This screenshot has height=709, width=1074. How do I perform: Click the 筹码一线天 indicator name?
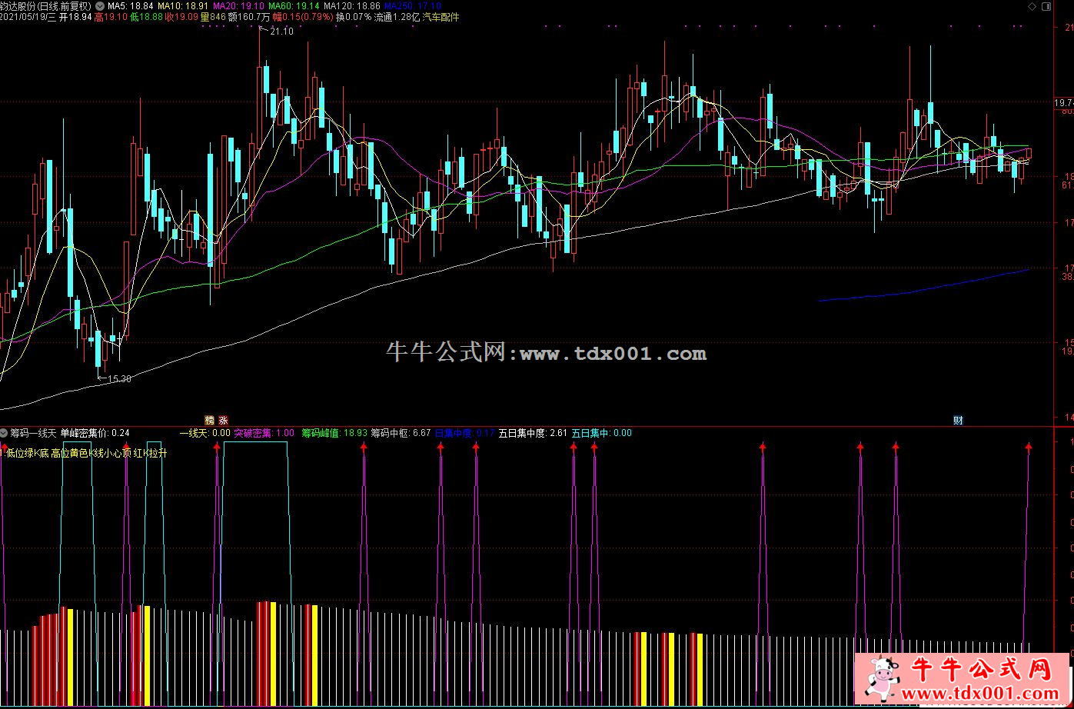click(x=33, y=433)
